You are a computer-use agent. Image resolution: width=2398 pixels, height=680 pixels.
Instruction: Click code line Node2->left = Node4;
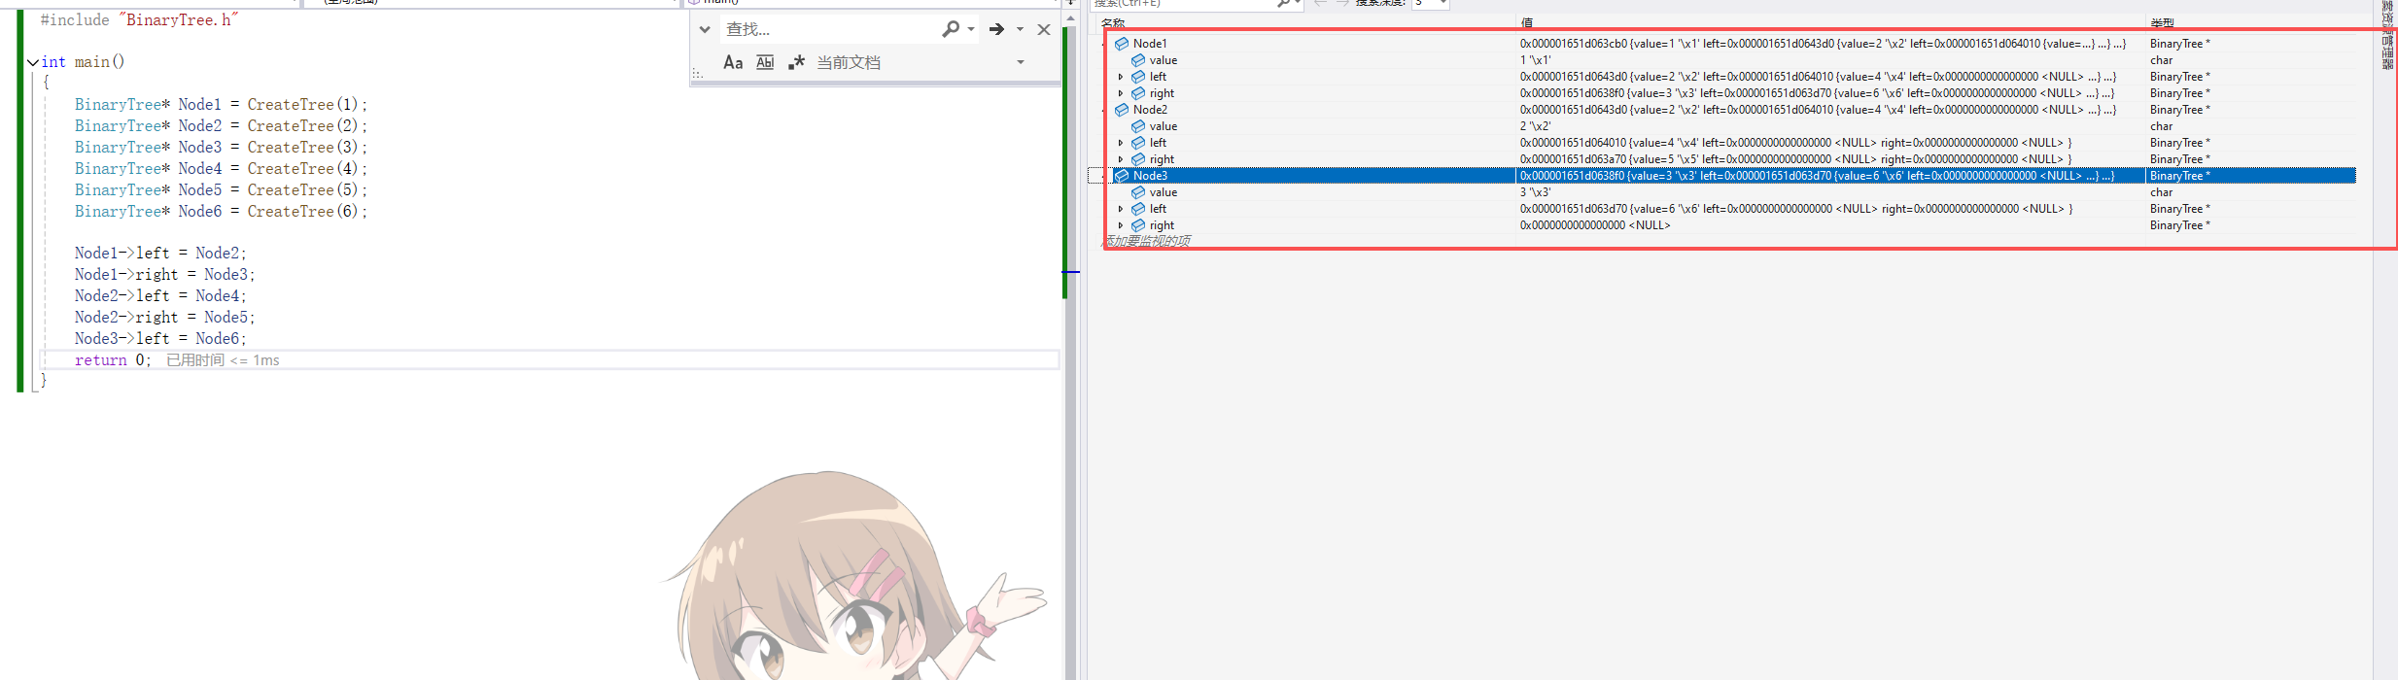click(160, 296)
